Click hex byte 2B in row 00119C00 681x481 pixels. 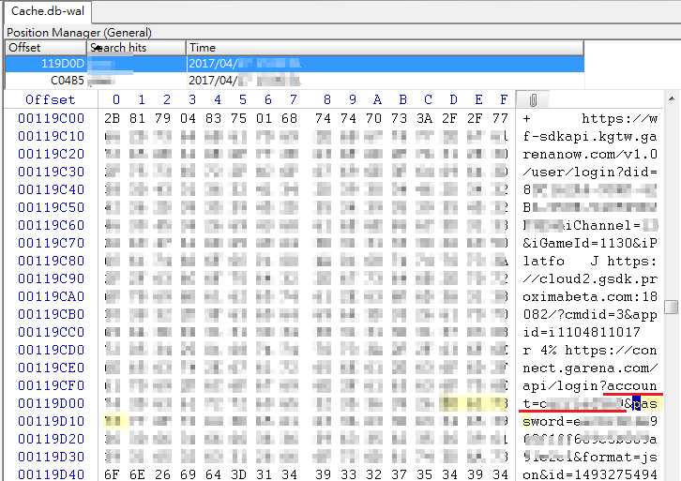112,118
